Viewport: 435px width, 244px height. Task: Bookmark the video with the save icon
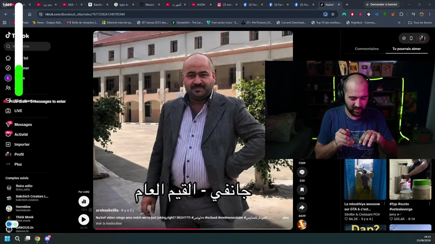click(x=302, y=190)
